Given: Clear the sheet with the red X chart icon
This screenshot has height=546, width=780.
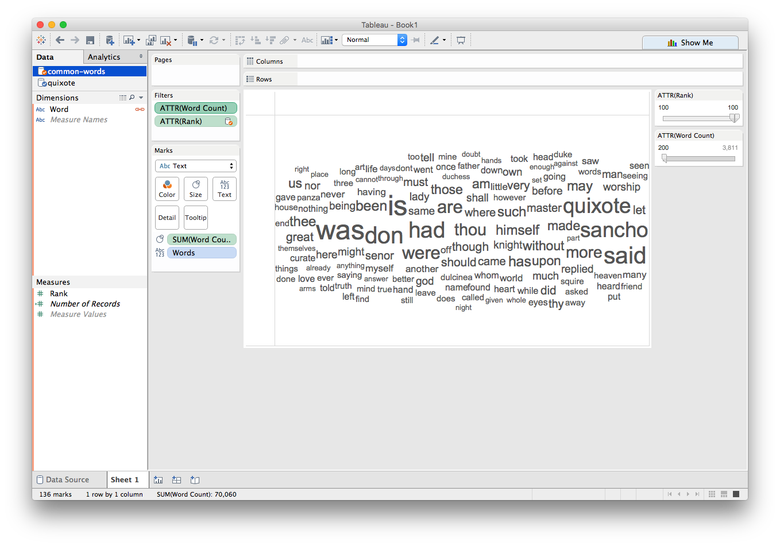Looking at the screenshot, I should click(165, 40).
